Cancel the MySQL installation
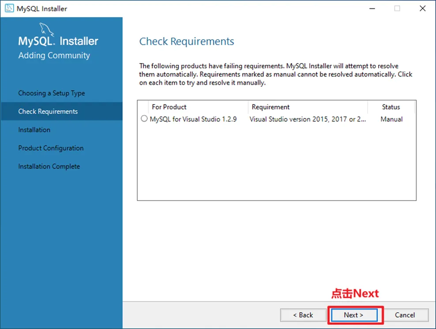436x329 pixels. tap(405, 315)
